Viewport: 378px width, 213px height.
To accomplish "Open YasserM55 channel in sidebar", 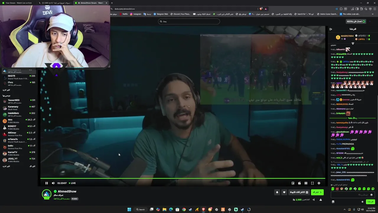I will coord(19,101).
